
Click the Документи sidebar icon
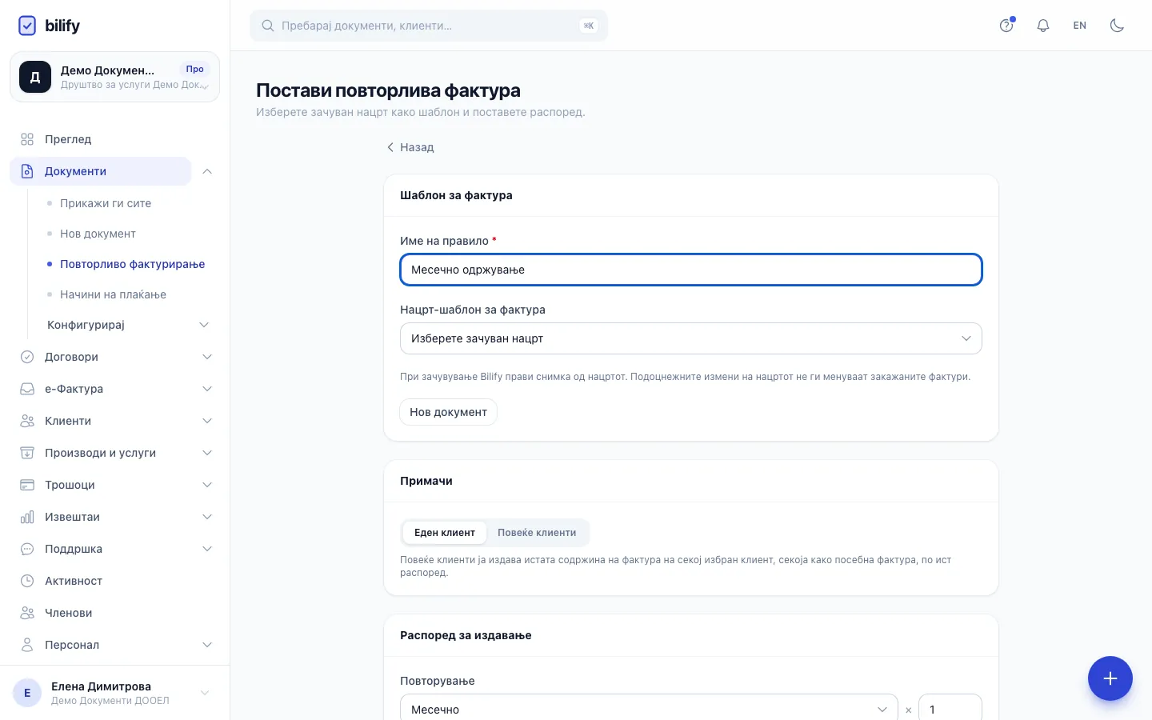(x=27, y=171)
